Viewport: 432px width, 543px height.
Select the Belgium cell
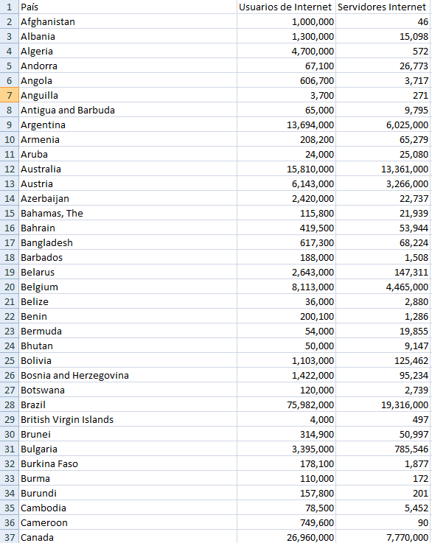[x=128, y=287]
